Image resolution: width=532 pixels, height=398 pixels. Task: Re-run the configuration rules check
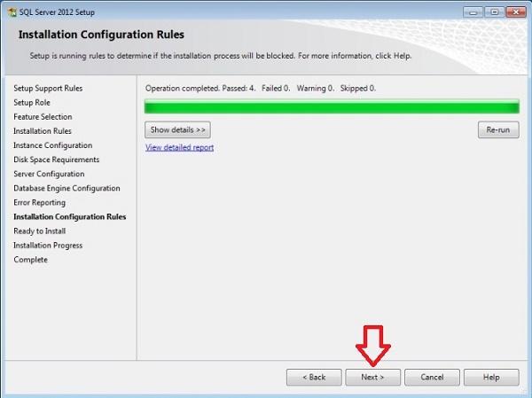pyautogui.click(x=497, y=129)
